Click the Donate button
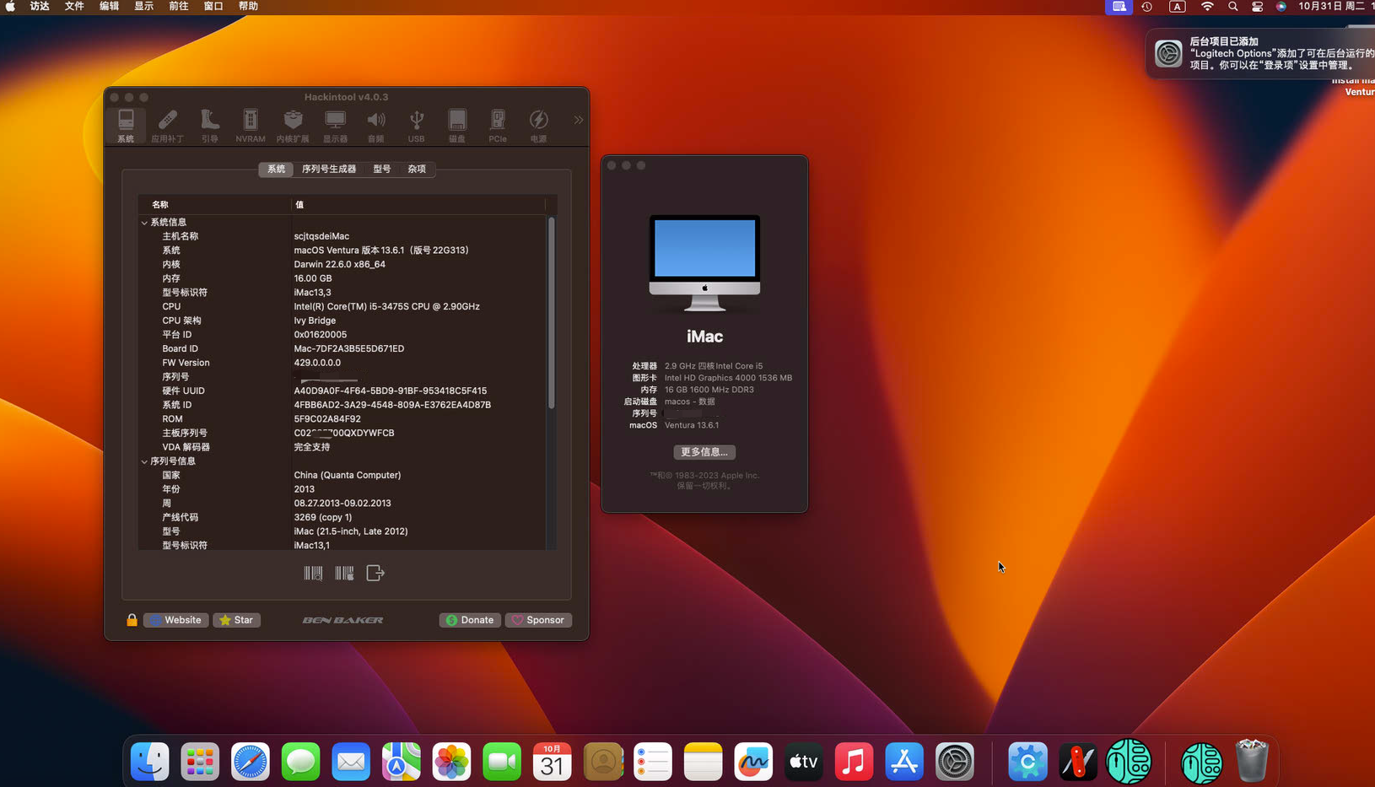The width and height of the screenshot is (1375, 787). click(x=470, y=620)
